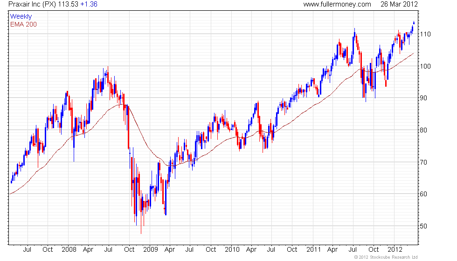Click the 110 price axis label
457x261 pixels.
[x=425, y=34]
